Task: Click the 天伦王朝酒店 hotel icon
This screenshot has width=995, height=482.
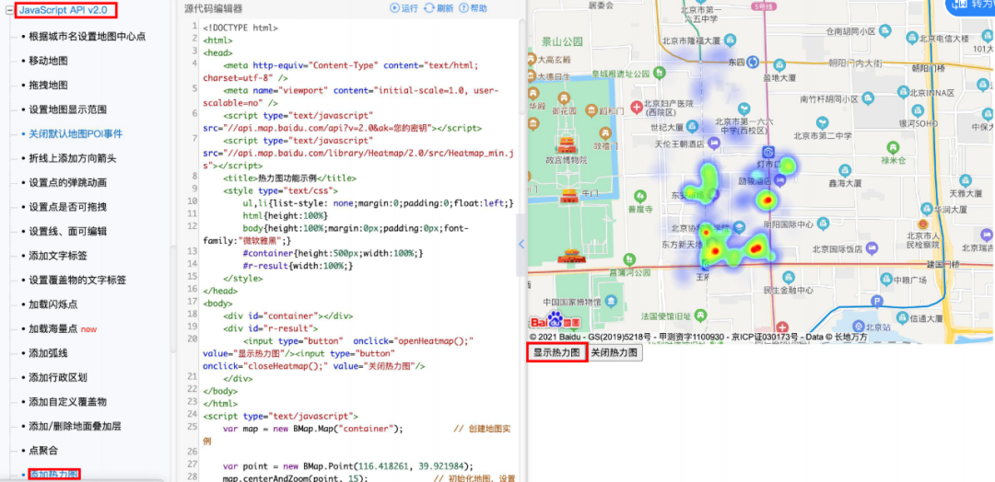Action: click(x=715, y=143)
